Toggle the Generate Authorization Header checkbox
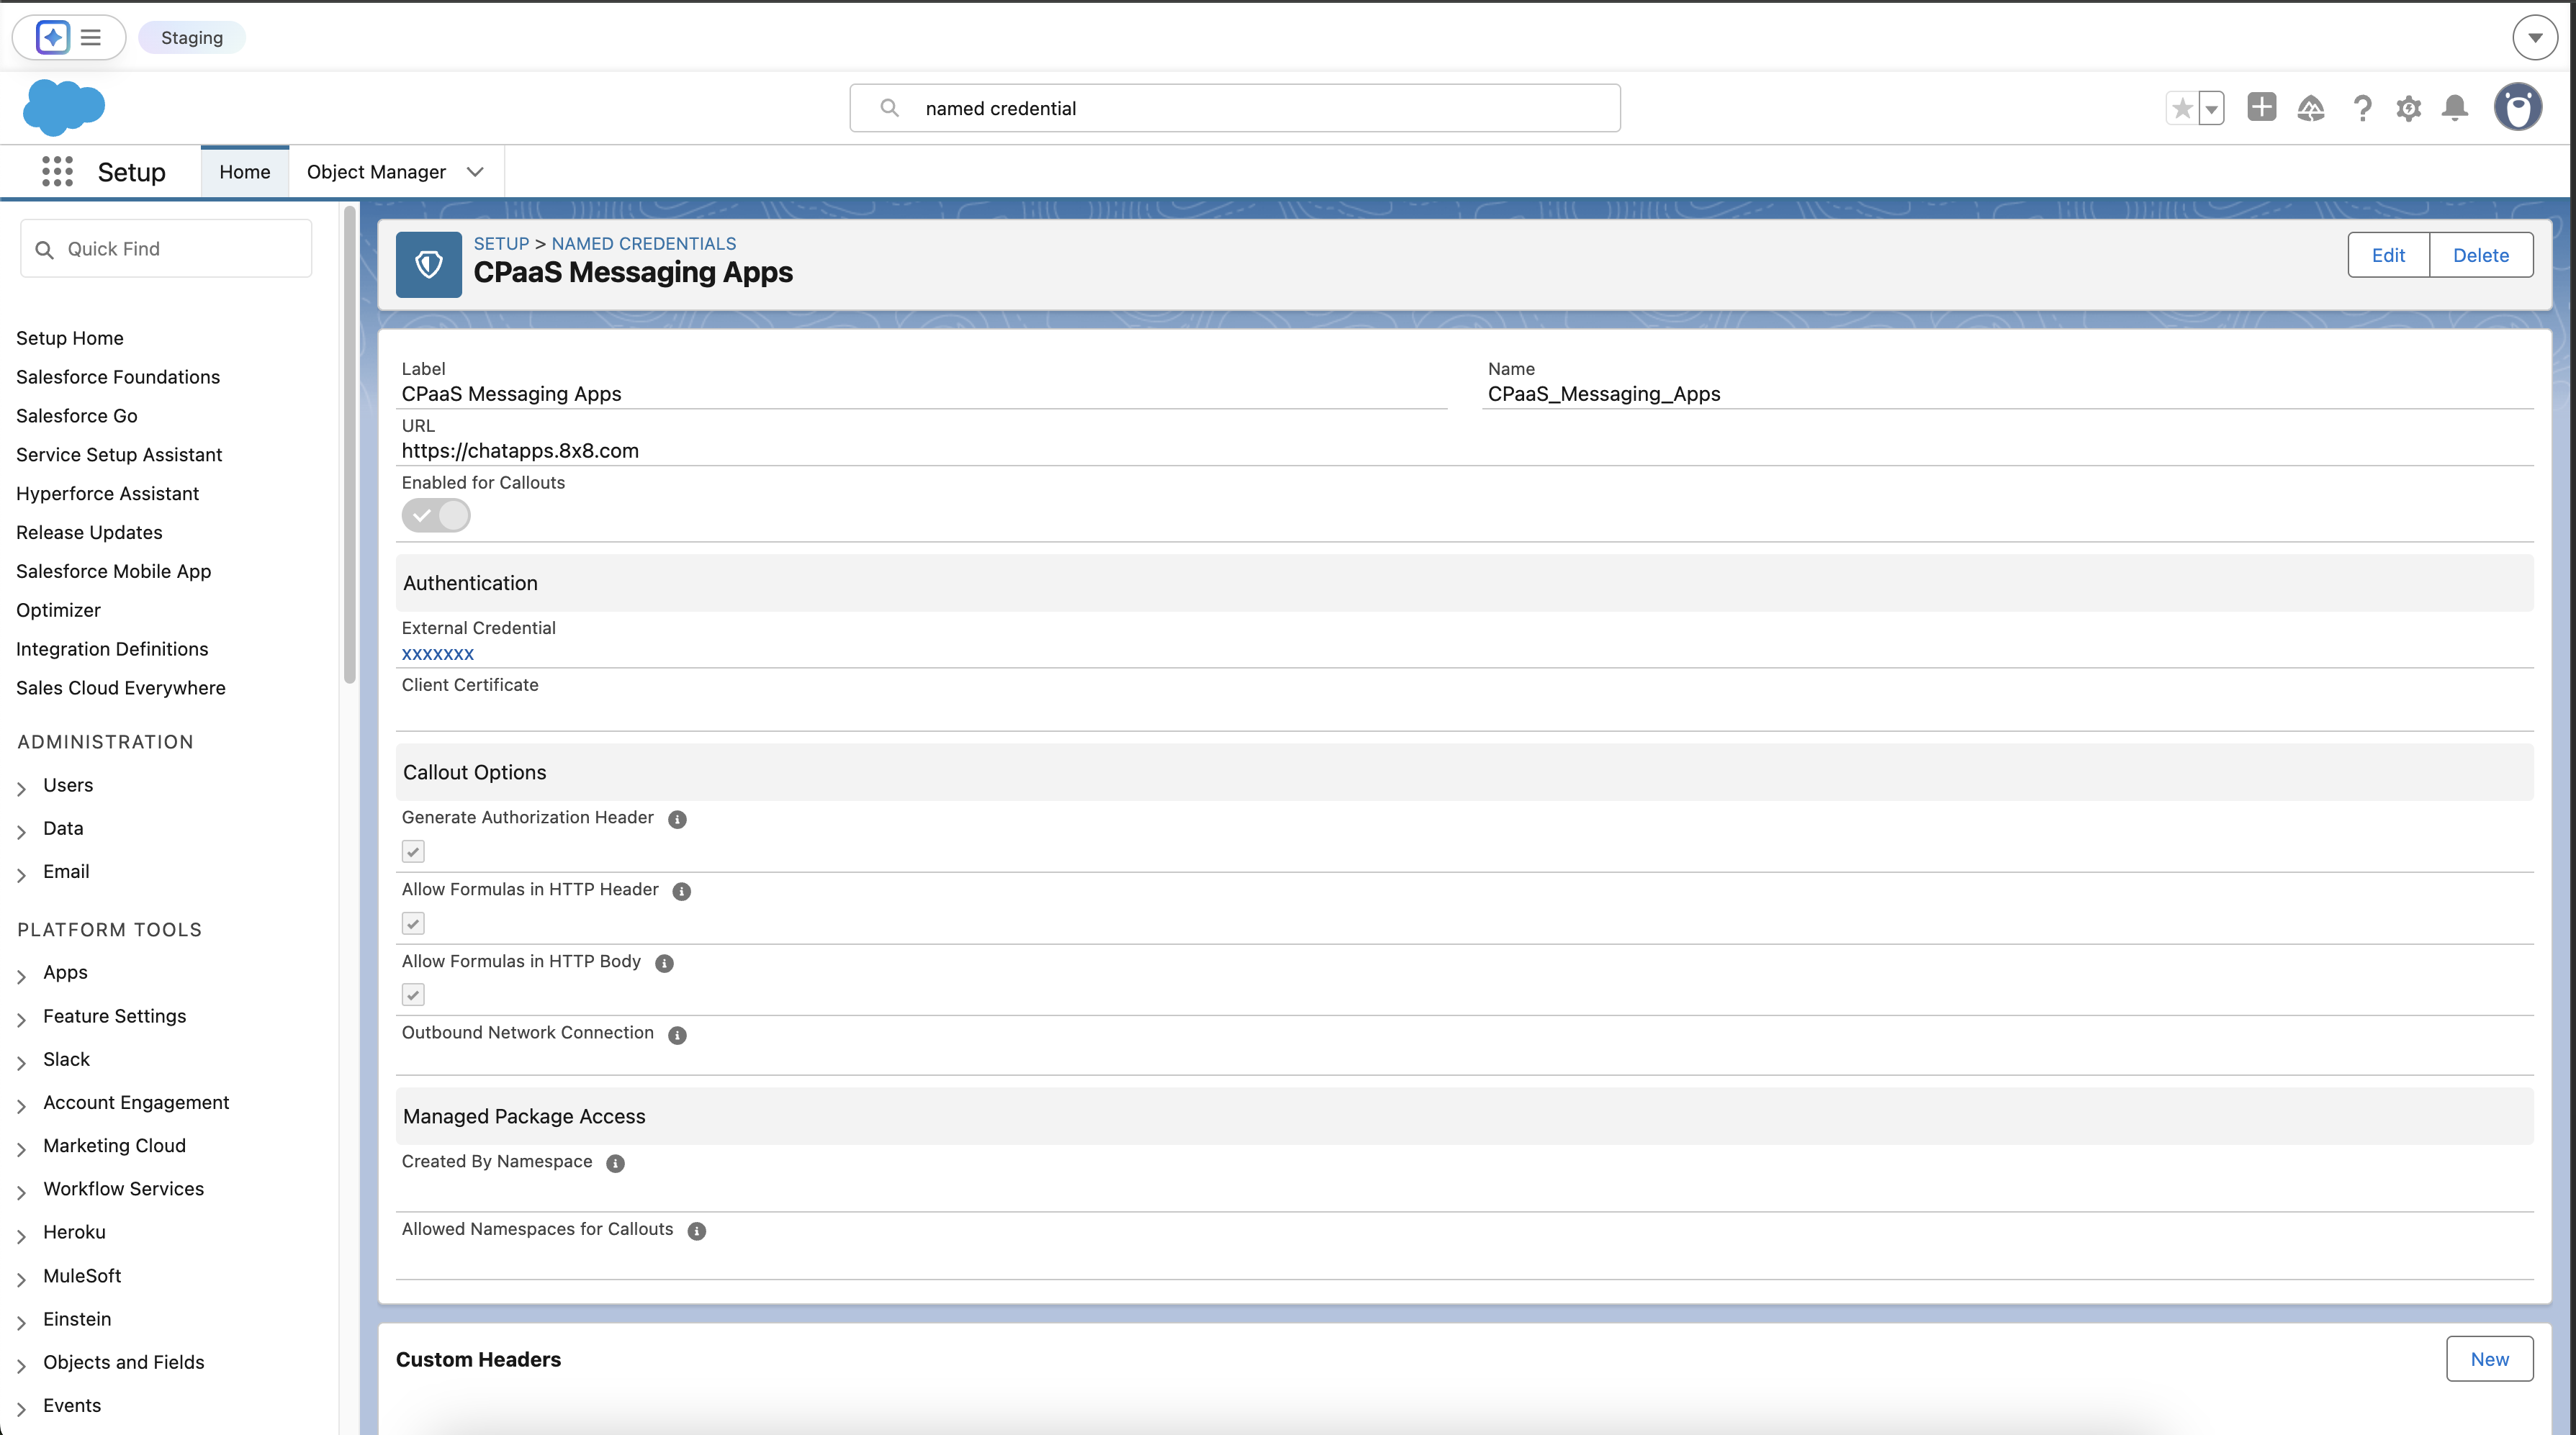The image size is (2576, 1435). tap(412, 851)
